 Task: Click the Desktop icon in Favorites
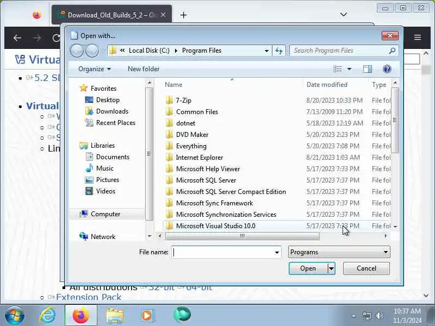89,100
